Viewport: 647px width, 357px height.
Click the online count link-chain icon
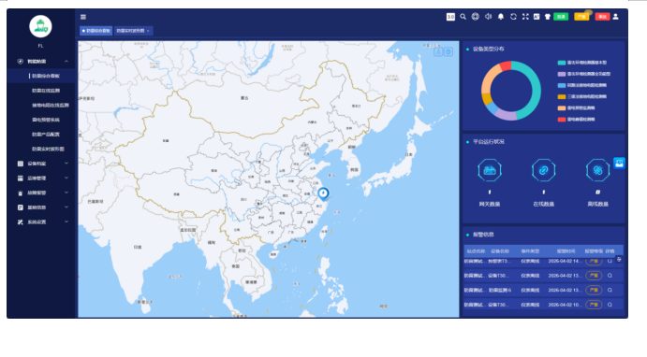pos(543,170)
